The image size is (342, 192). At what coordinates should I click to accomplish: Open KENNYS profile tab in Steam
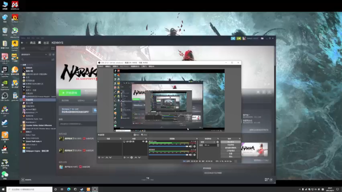(x=57, y=43)
